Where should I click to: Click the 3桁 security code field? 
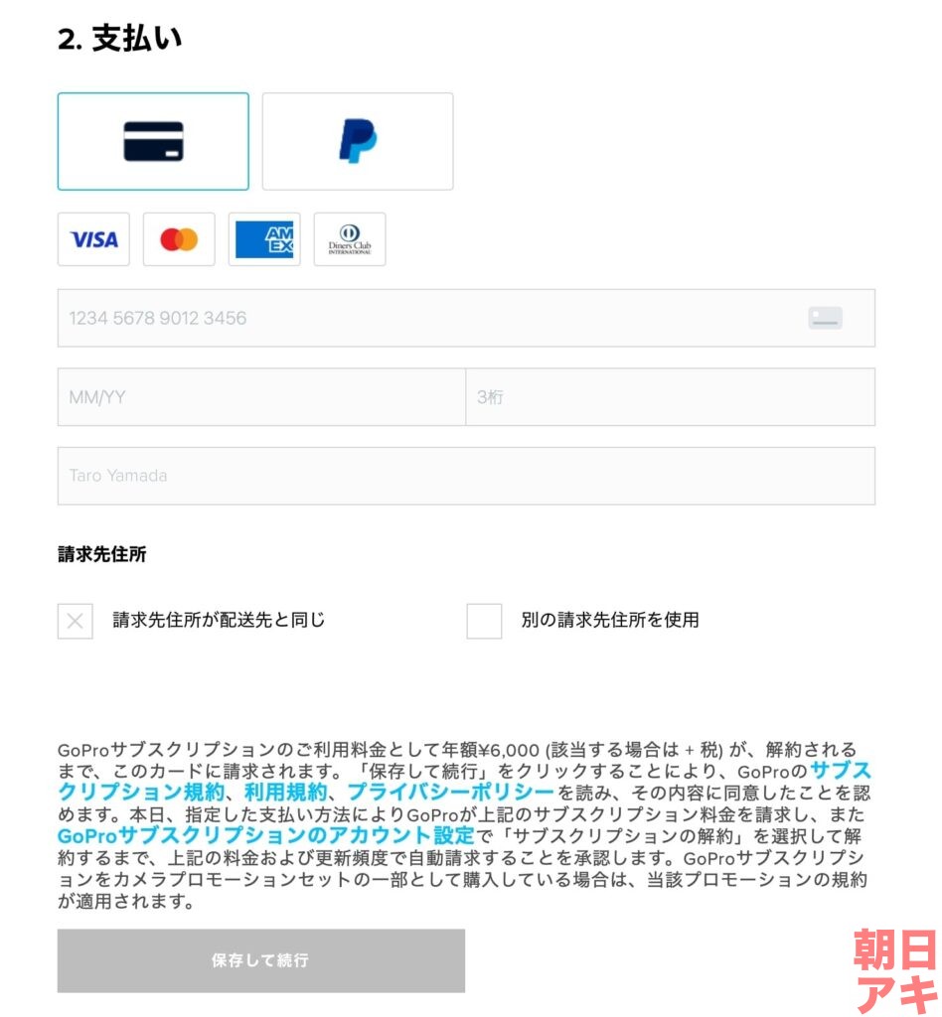click(x=670, y=397)
